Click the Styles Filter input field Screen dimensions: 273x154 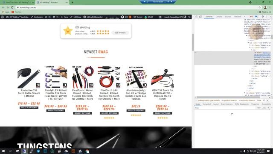(x=225, y=108)
